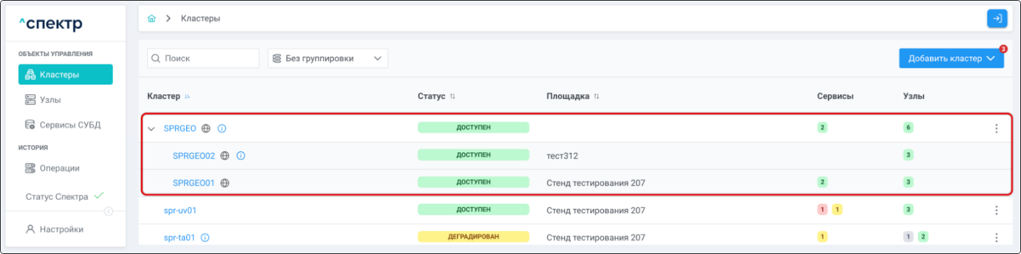Open the SPRGEO cluster link
1021x254 pixels.
click(180, 129)
